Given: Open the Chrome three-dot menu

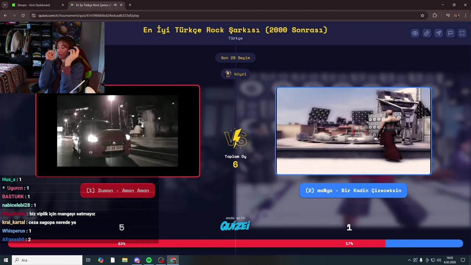Looking at the screenshot, I should click(465, 15).
